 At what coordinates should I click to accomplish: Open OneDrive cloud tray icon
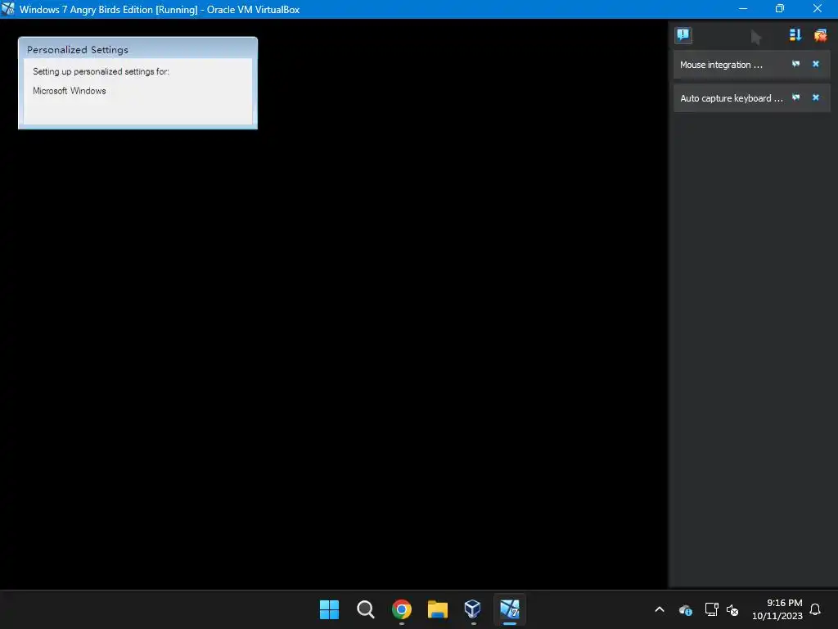pyautogui.click(x=685, y=609)
